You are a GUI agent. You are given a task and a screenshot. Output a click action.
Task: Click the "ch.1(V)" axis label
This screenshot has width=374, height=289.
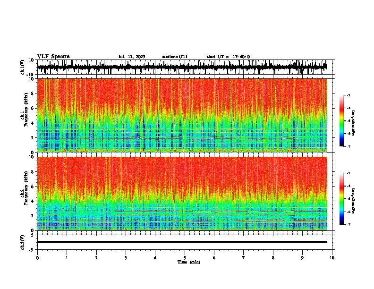coord(23,67)
